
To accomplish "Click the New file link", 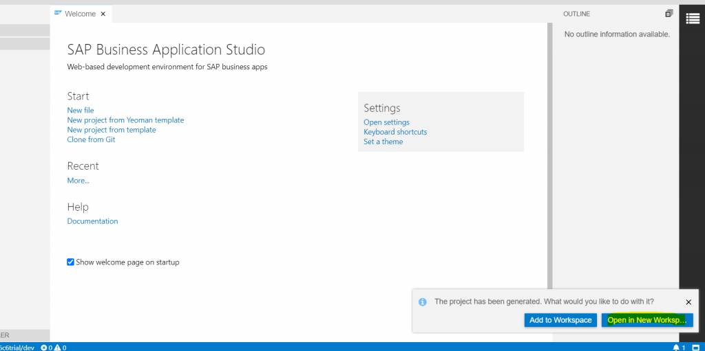I will (81, 110).
